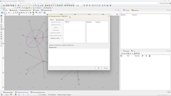Click the Удалить button in the dialog
Screen dimensions: 171x96
56,27
